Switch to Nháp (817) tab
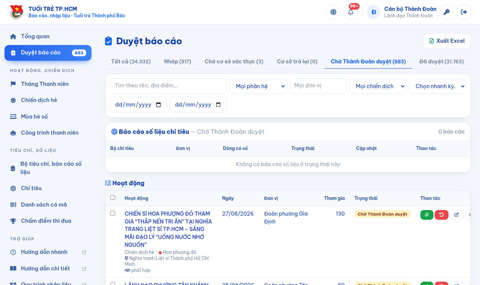 click(x=177, y=61)
